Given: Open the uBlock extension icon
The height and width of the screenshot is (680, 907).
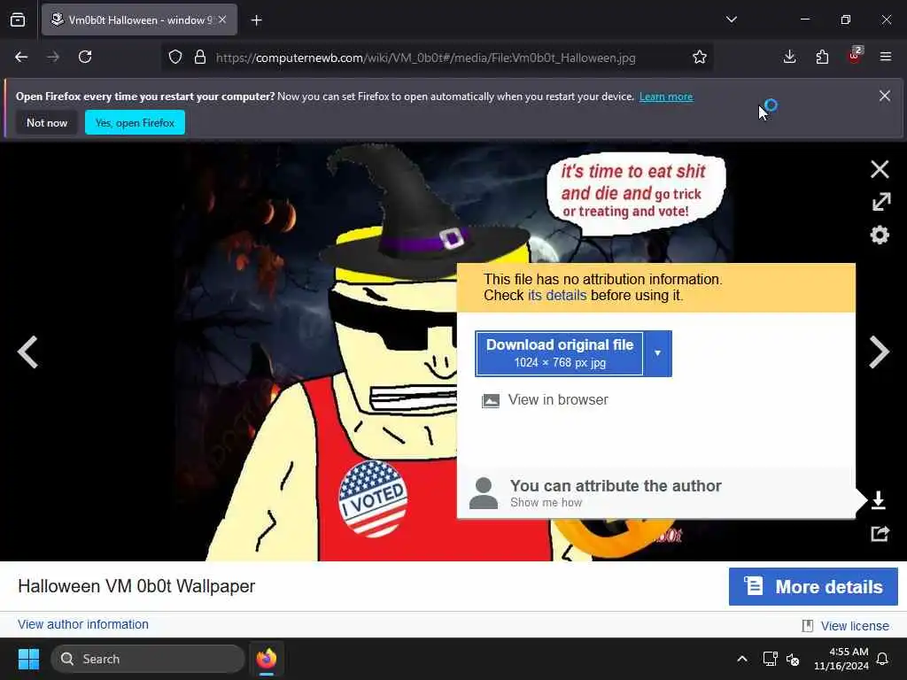Looking at the screenshot, I should [855, 56].
